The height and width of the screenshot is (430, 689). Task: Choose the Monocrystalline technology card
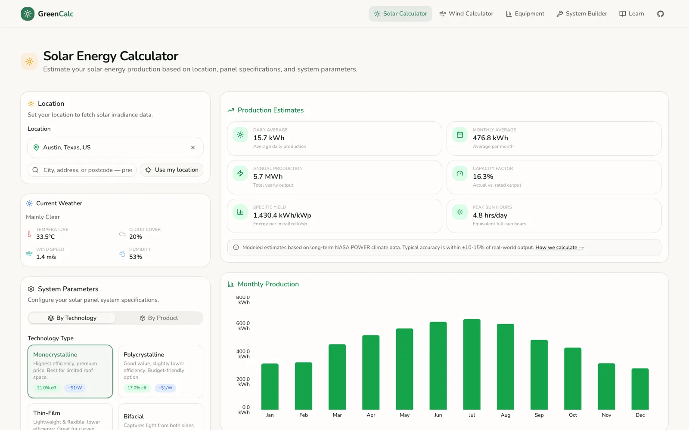(70, 372)
